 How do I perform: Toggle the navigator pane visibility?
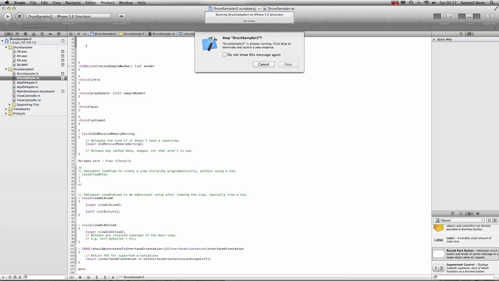[x=462, y=16]
